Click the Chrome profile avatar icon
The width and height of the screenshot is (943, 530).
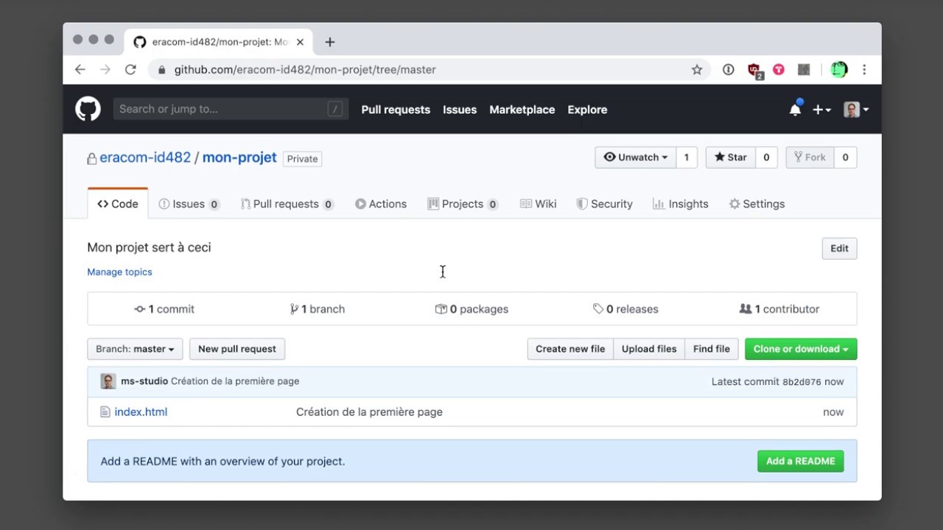click(x=838, y=69)
